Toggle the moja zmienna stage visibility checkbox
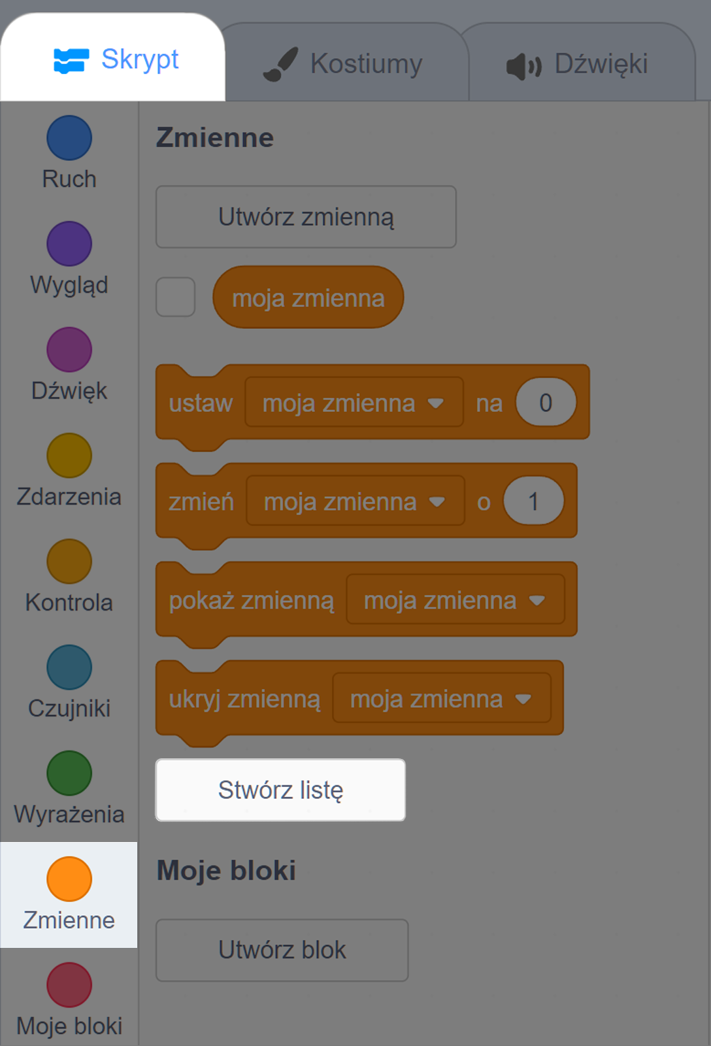This screenshot has width=711, height=1046. pyautogui.click(x=175, y=297)
